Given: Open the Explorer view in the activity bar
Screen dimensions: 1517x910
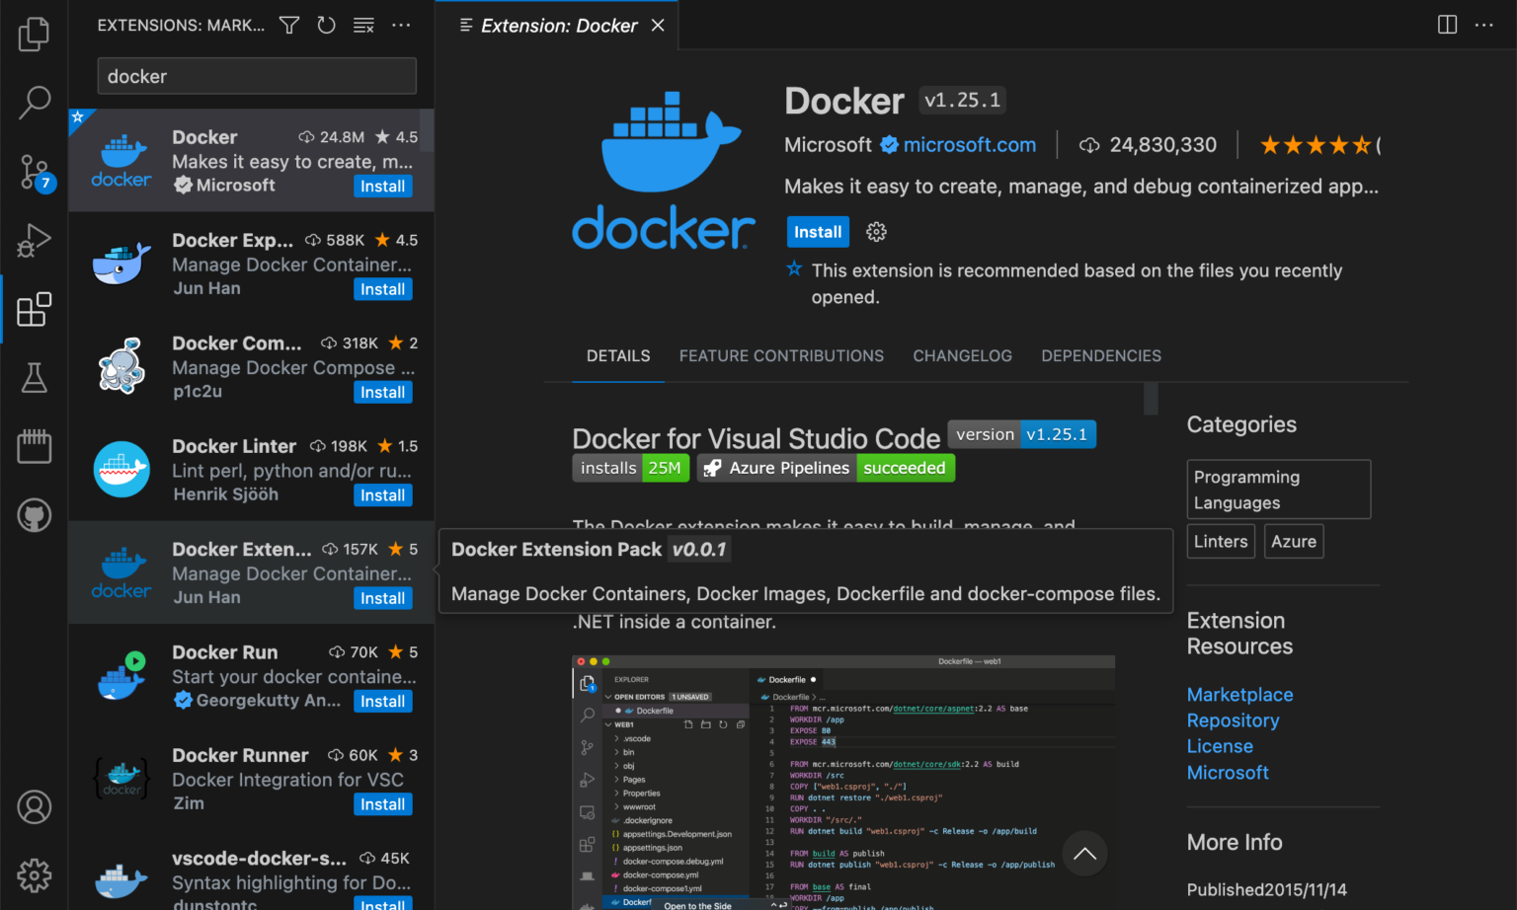Looking at the screenshot, I should click(34, 33).
